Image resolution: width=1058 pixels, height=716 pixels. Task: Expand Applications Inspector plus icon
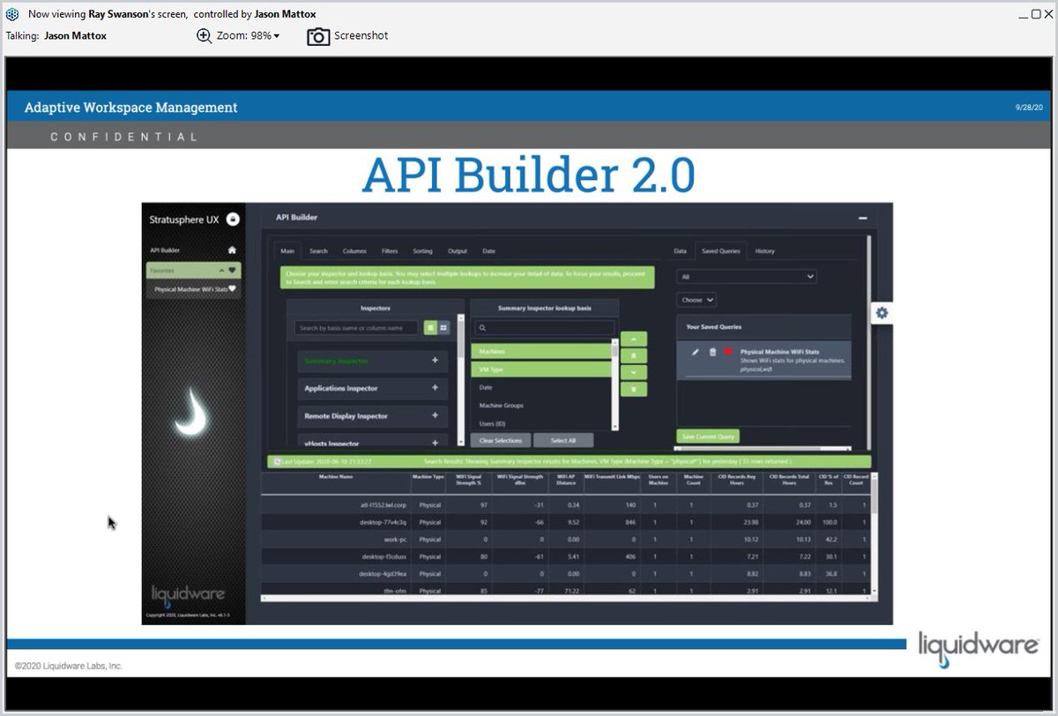[x=435, y=388]
